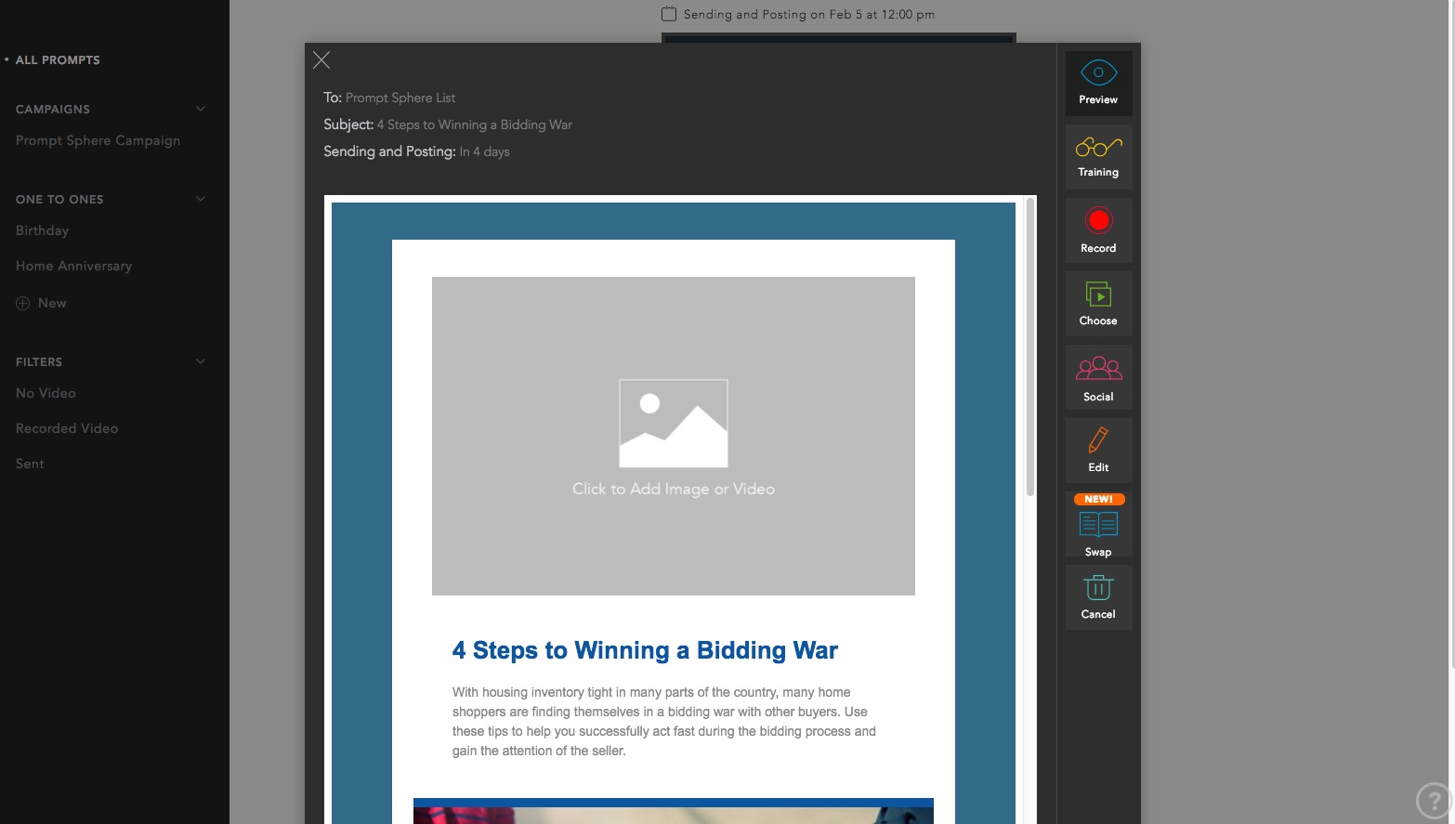Open the Swap content icon

(1098, 525)
